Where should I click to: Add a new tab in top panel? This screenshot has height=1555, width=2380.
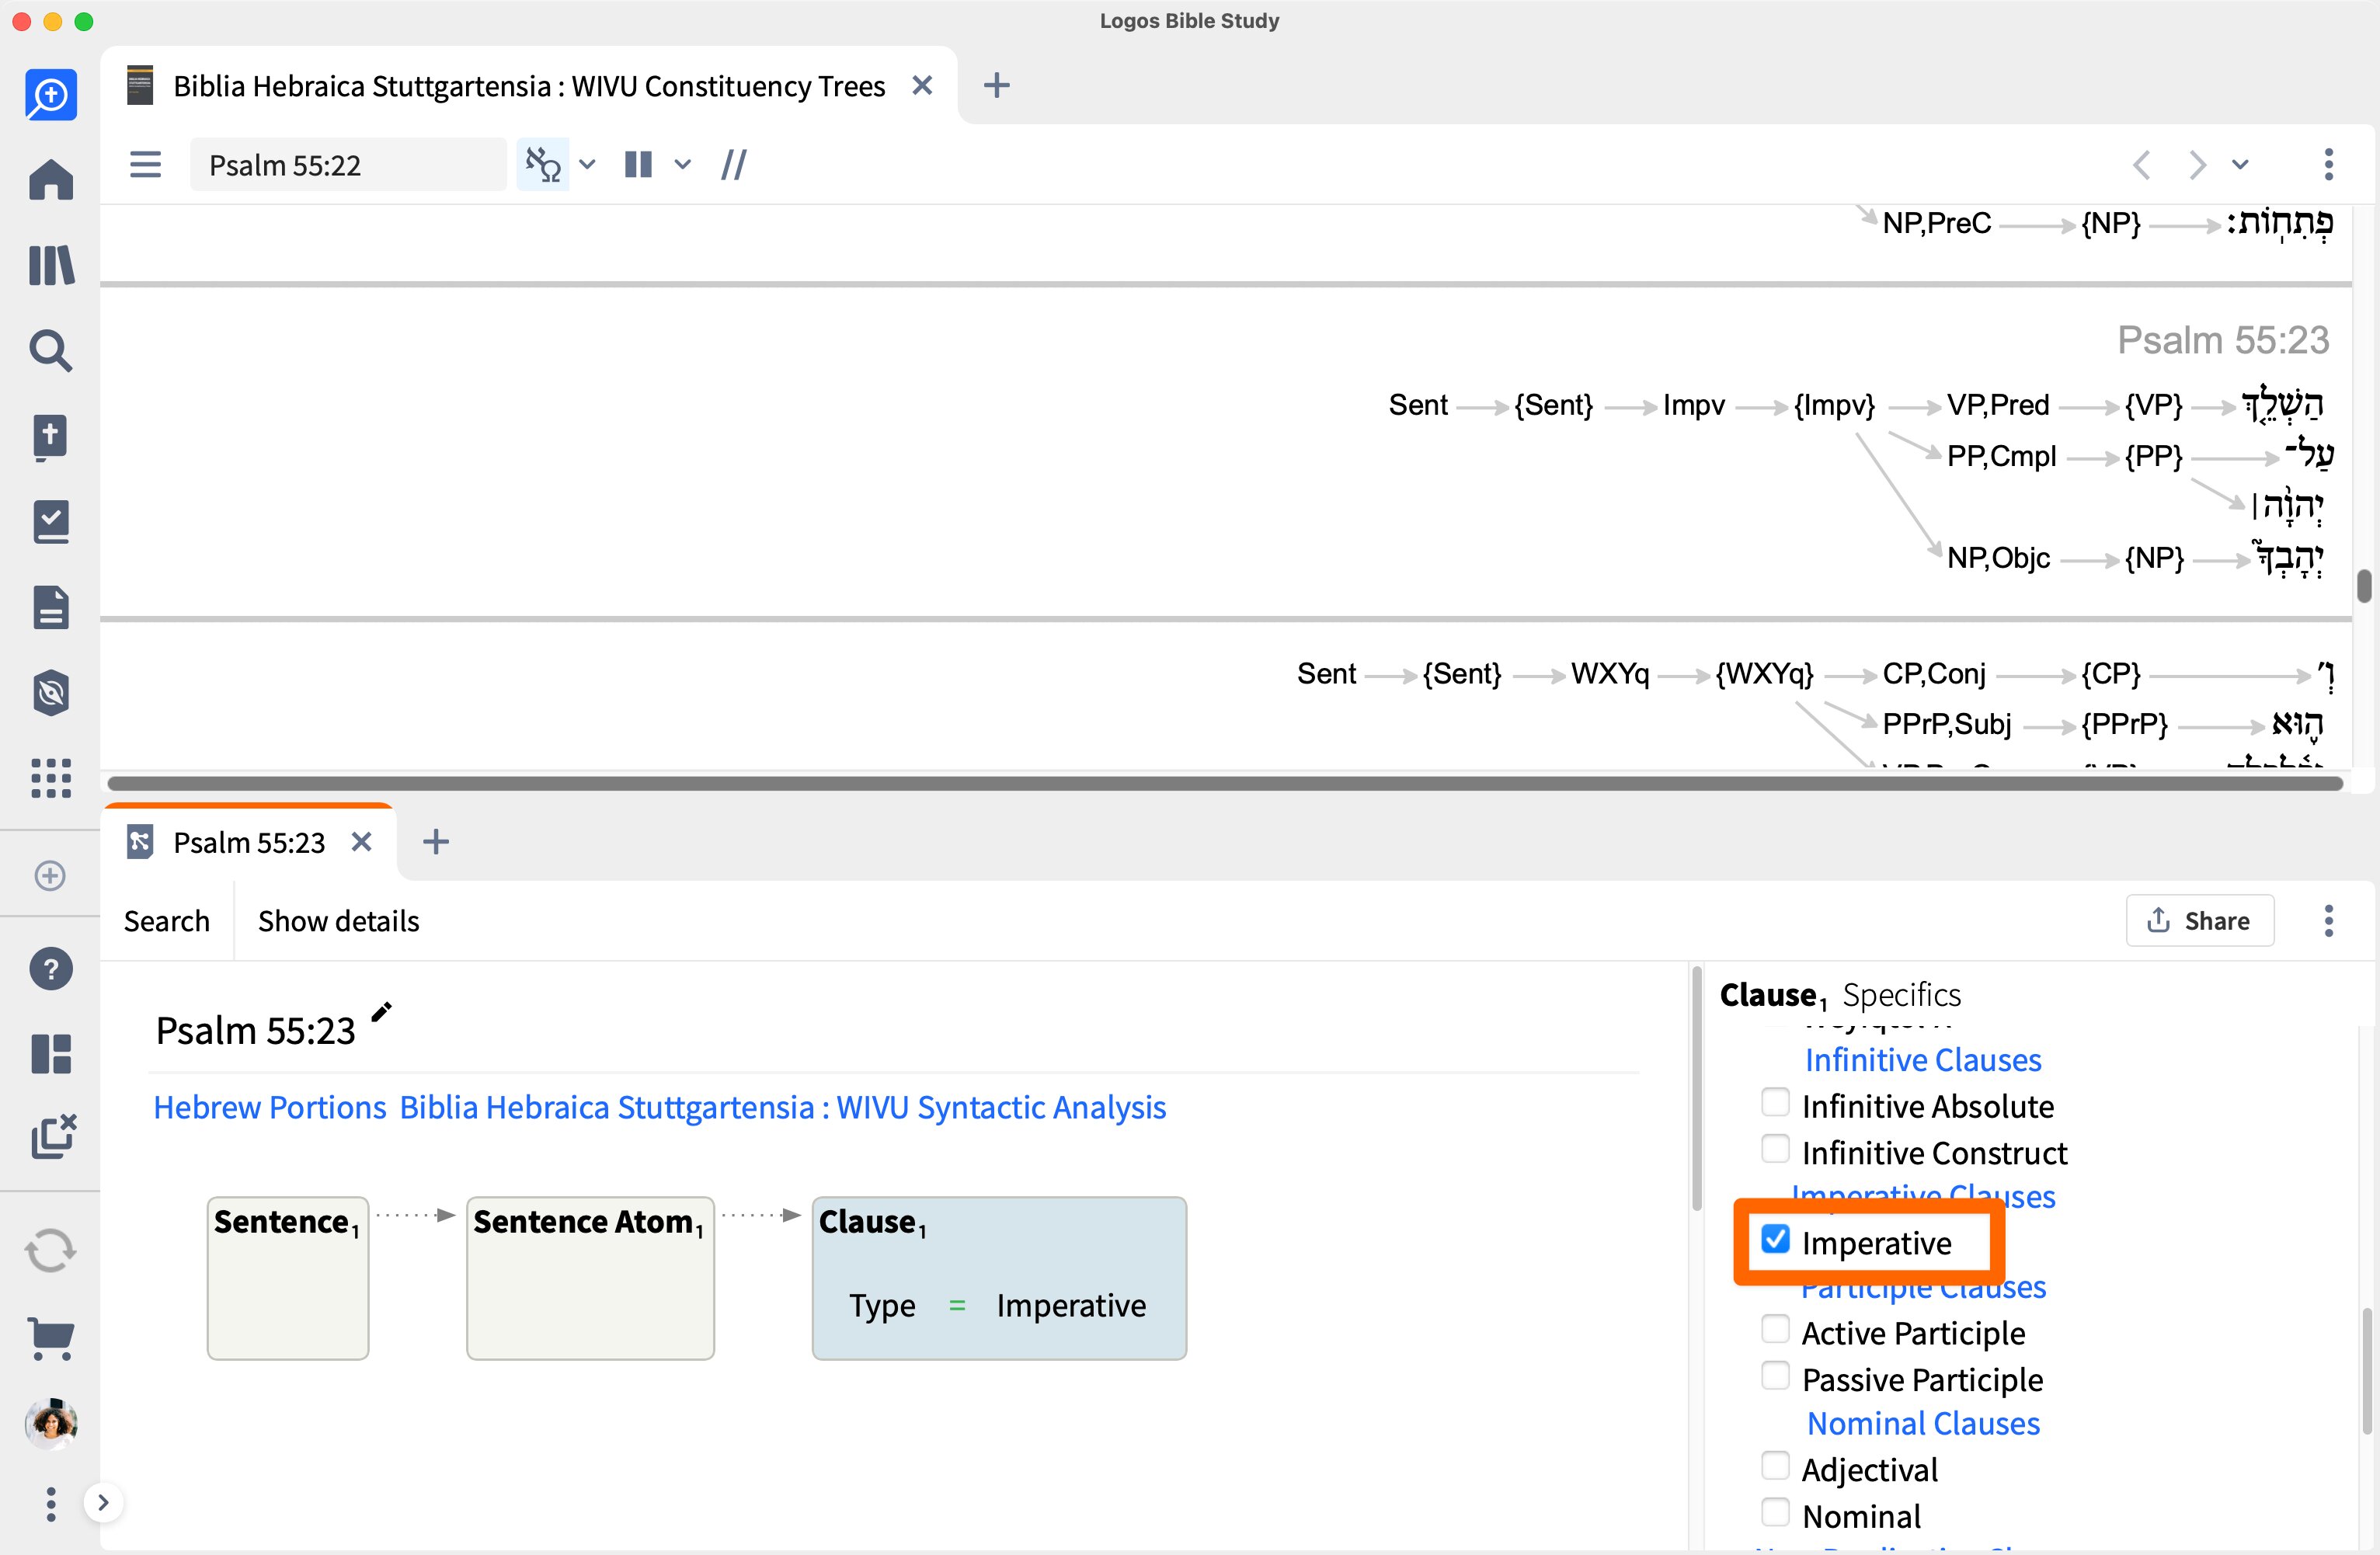click(996, 86)
